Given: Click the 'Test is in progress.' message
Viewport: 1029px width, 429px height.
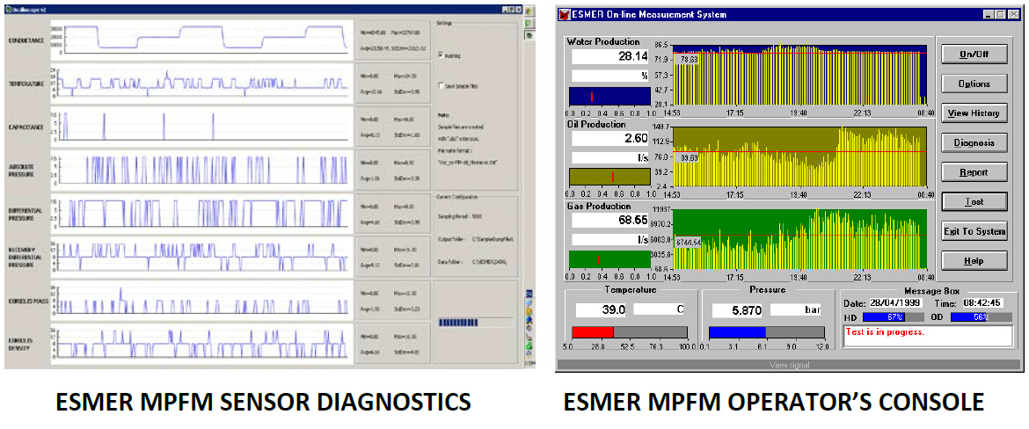Looking at the screenshot, I should pyautogui.click(x=886, y=332).
